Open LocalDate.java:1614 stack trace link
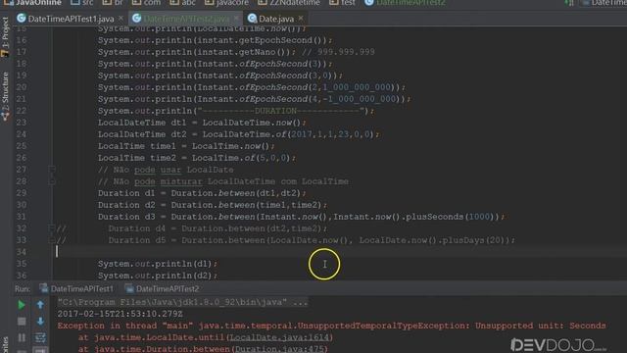Screen dimensions: 627x353 tap(279, 337)
